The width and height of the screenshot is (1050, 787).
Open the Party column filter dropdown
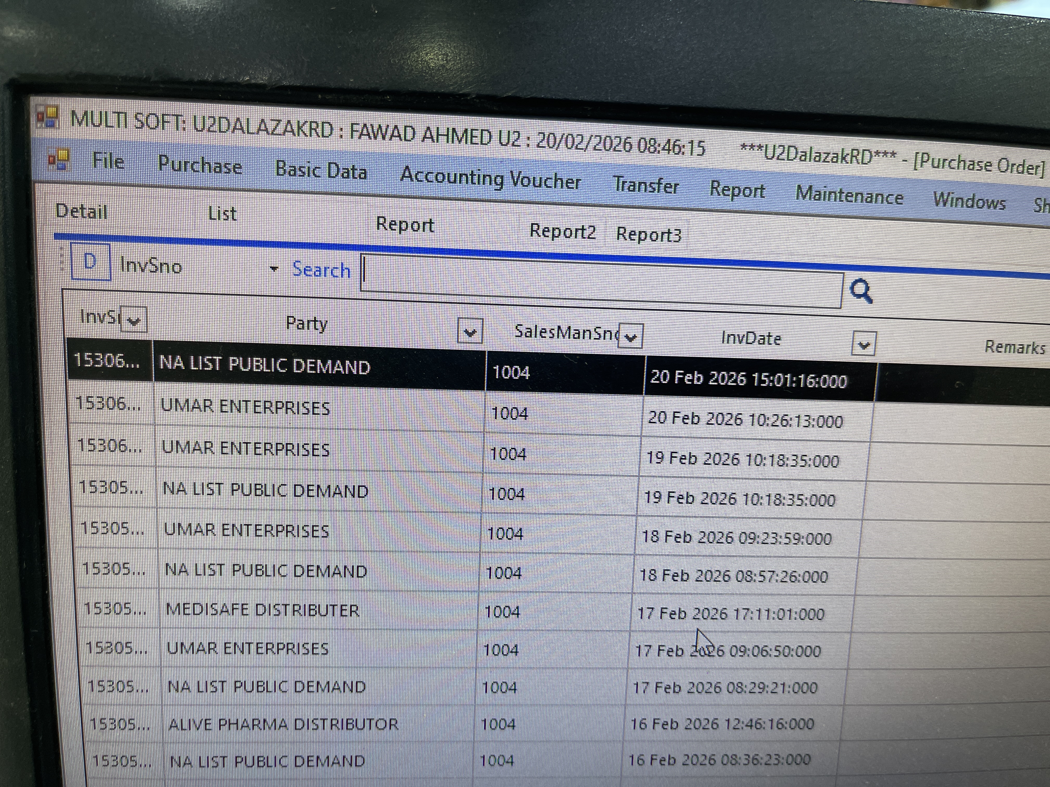(470, 331)
